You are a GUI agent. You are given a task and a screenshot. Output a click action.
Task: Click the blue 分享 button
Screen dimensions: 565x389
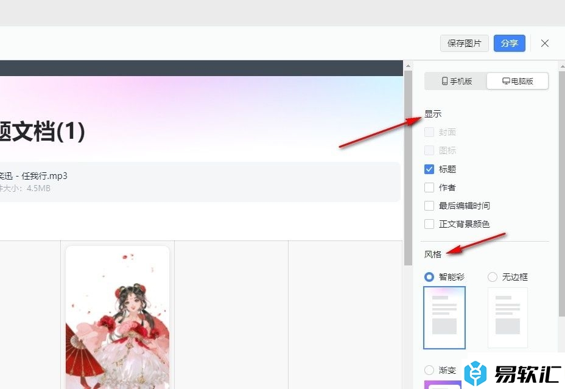(x=509, y=43)
